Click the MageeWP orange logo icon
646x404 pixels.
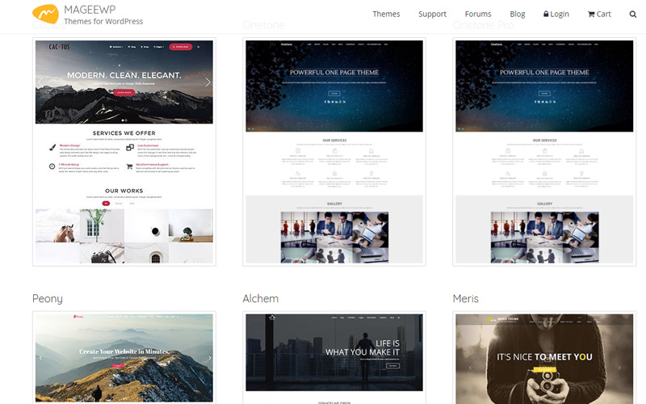pyautogui.click(x=45, y=14)
